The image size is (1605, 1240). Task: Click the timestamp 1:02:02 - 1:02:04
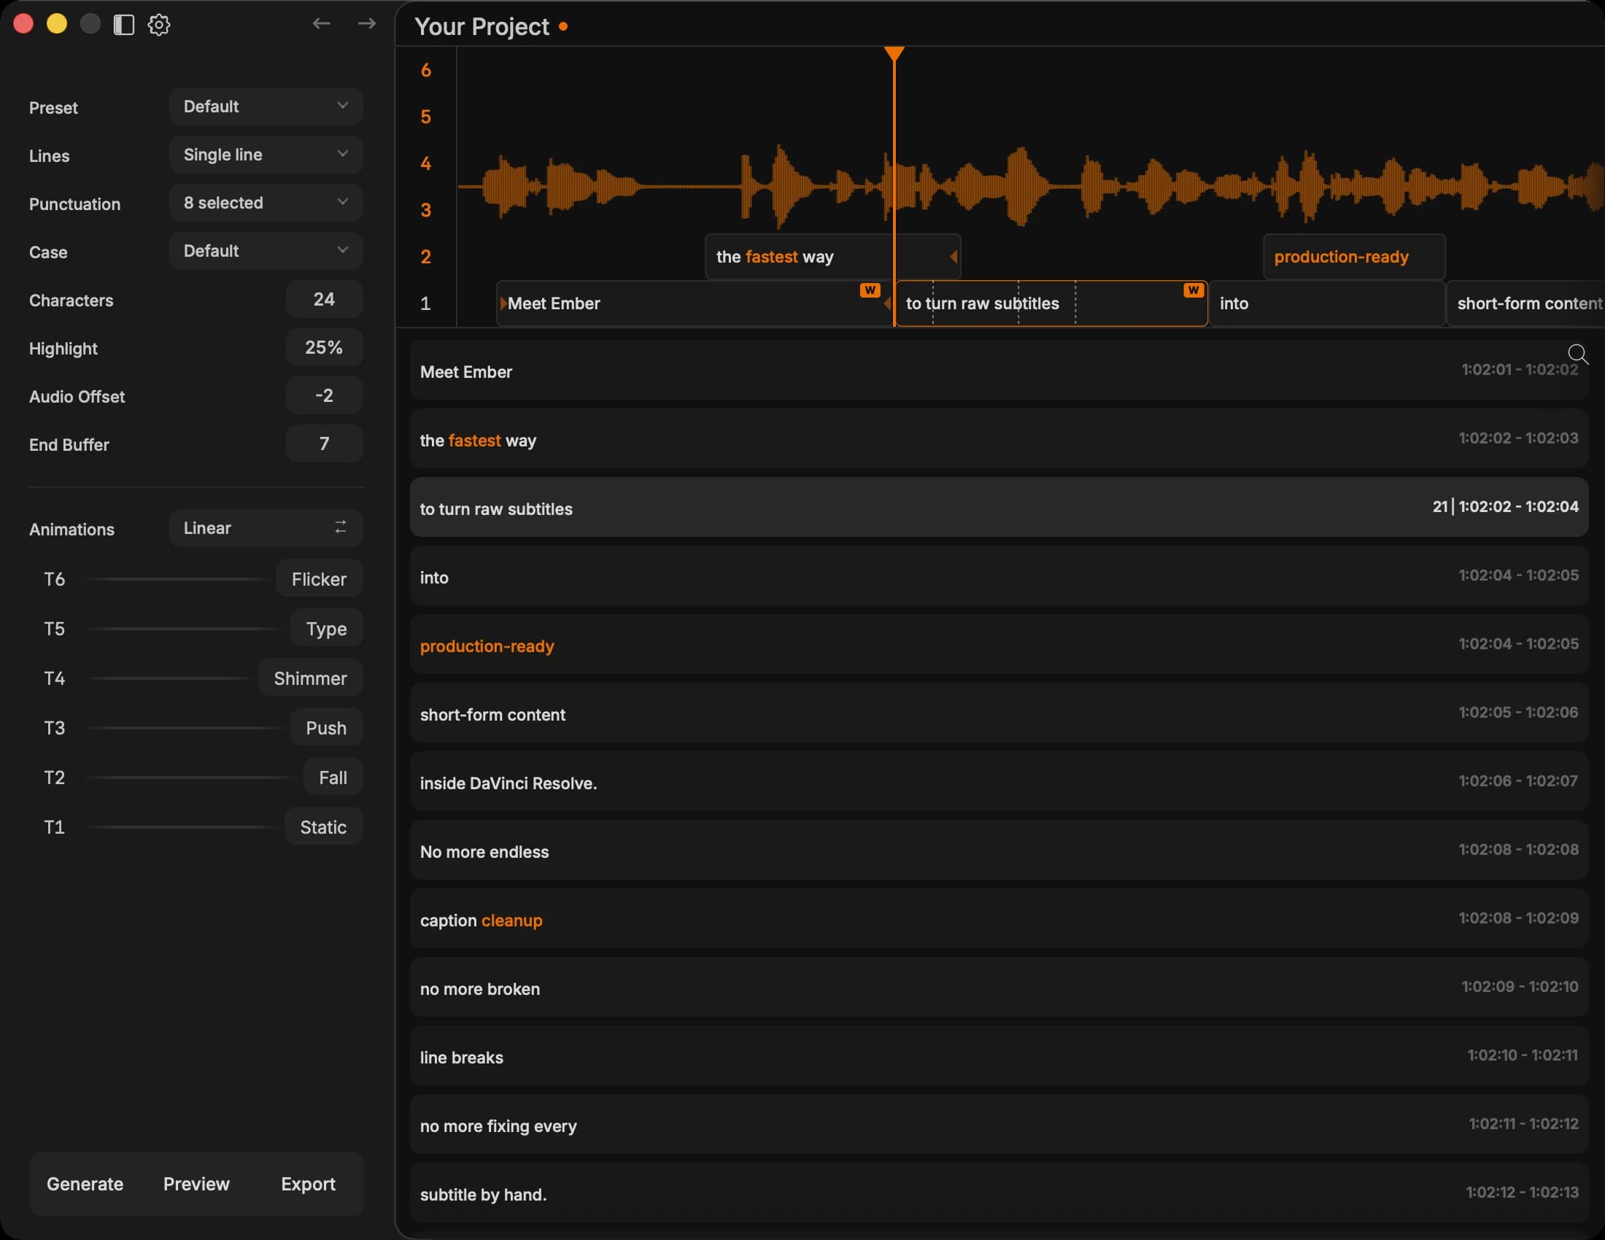pos(1518,507)
